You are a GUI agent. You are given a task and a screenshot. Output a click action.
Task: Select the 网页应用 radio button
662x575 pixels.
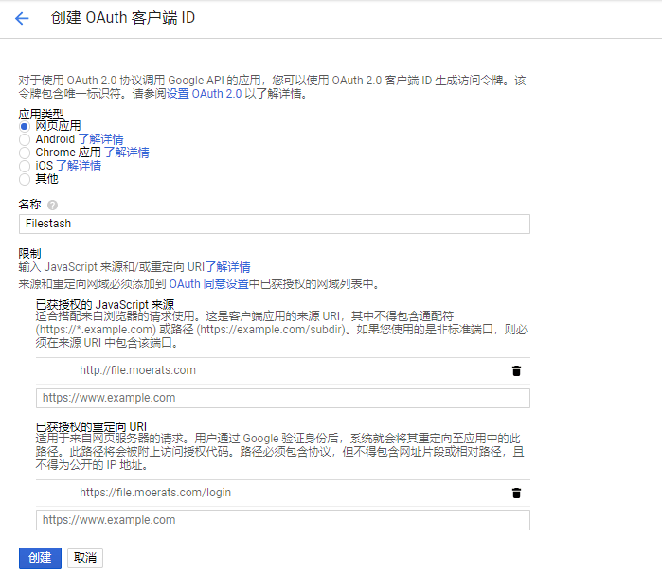(25, 126)
